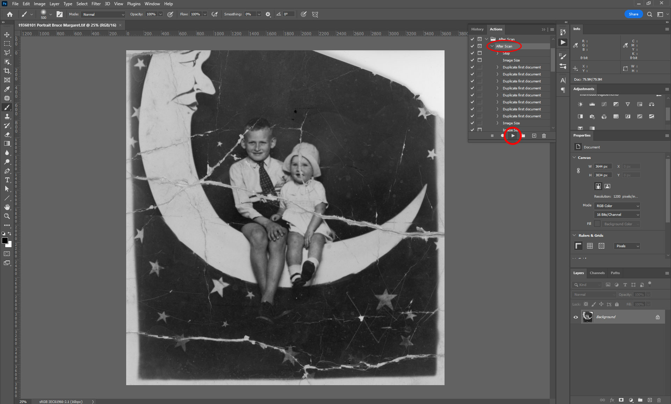Viewport: 671px width, 404px height.
Task: Select the Crop tool
Action: [x=7, y=71]
